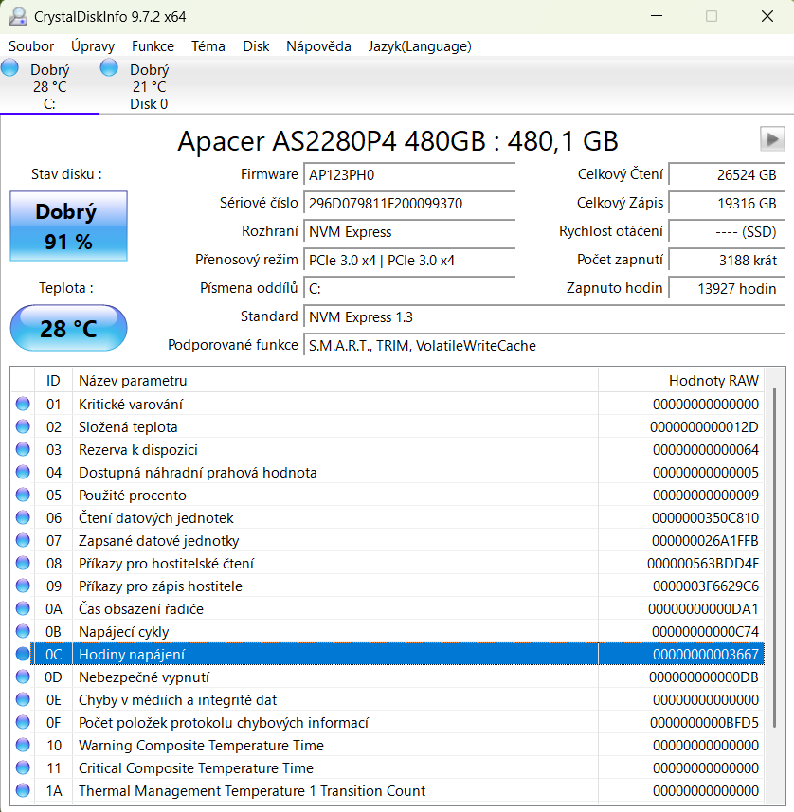The image size is (794, 812).
Task: Click status orb beside Použité procento
Action: click(23, 496)
